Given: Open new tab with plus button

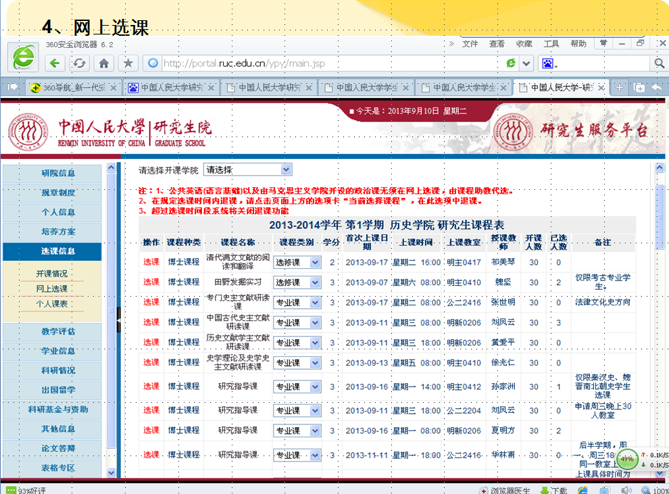Looking at the screenshot, I should click(x=619, y=88).
